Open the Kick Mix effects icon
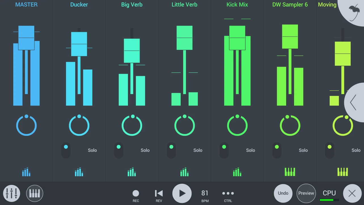The height and width of the screenshot is (205, 364). 237,172
